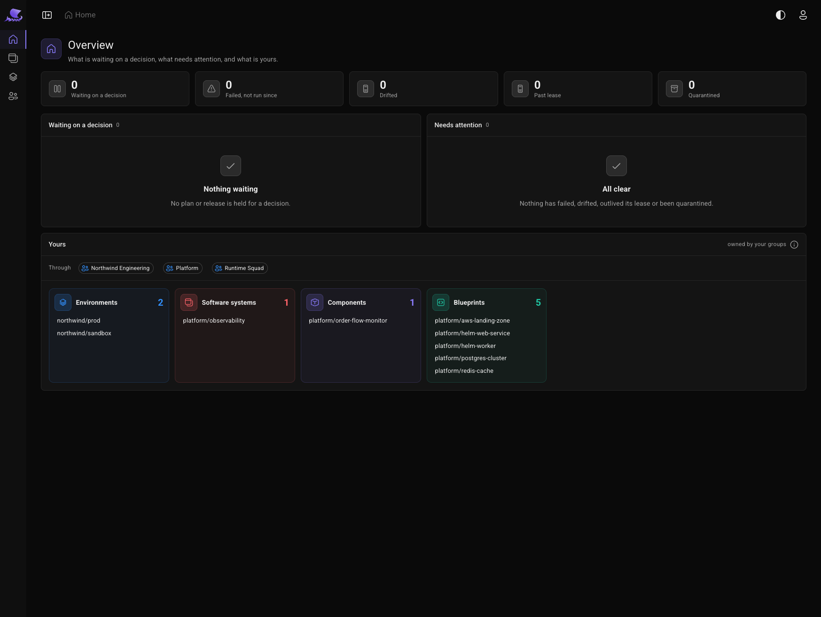Click the Blueprints count 5
Screen dimensions: 821x617
[x=539, y=302]
